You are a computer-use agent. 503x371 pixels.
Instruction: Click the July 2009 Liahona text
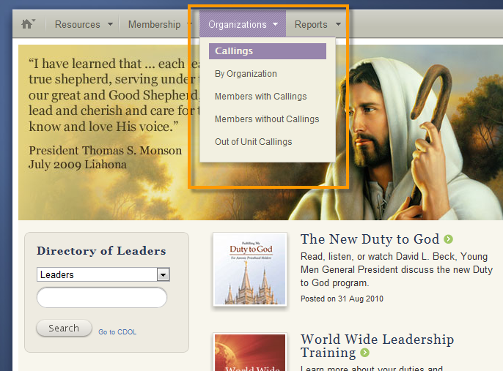point(77,165)
